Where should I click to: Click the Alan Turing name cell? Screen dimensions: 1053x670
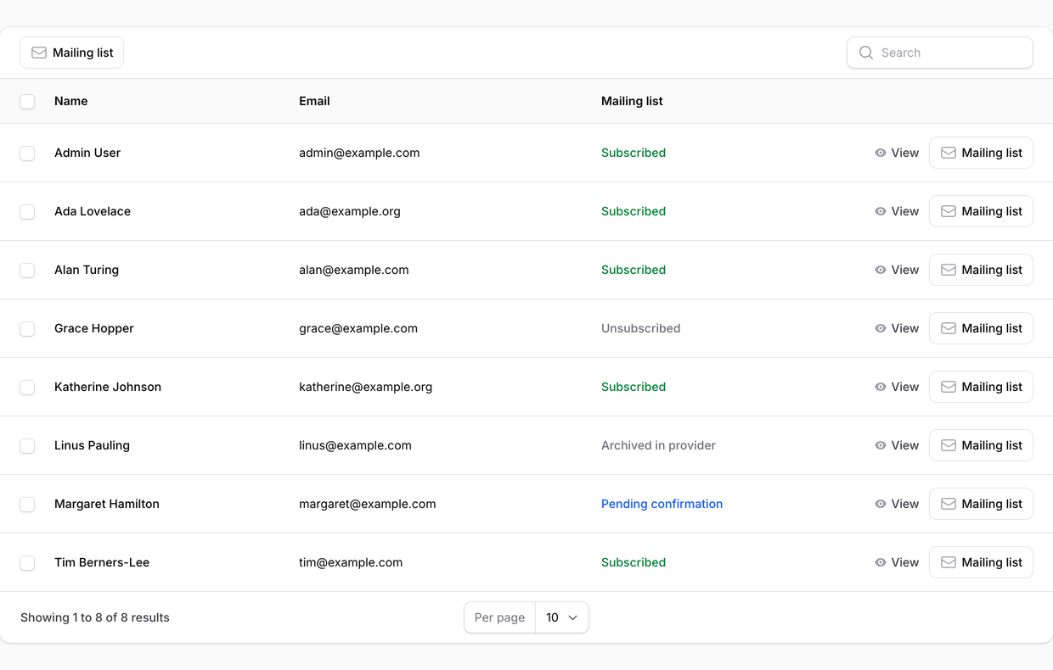pos(87,270)
